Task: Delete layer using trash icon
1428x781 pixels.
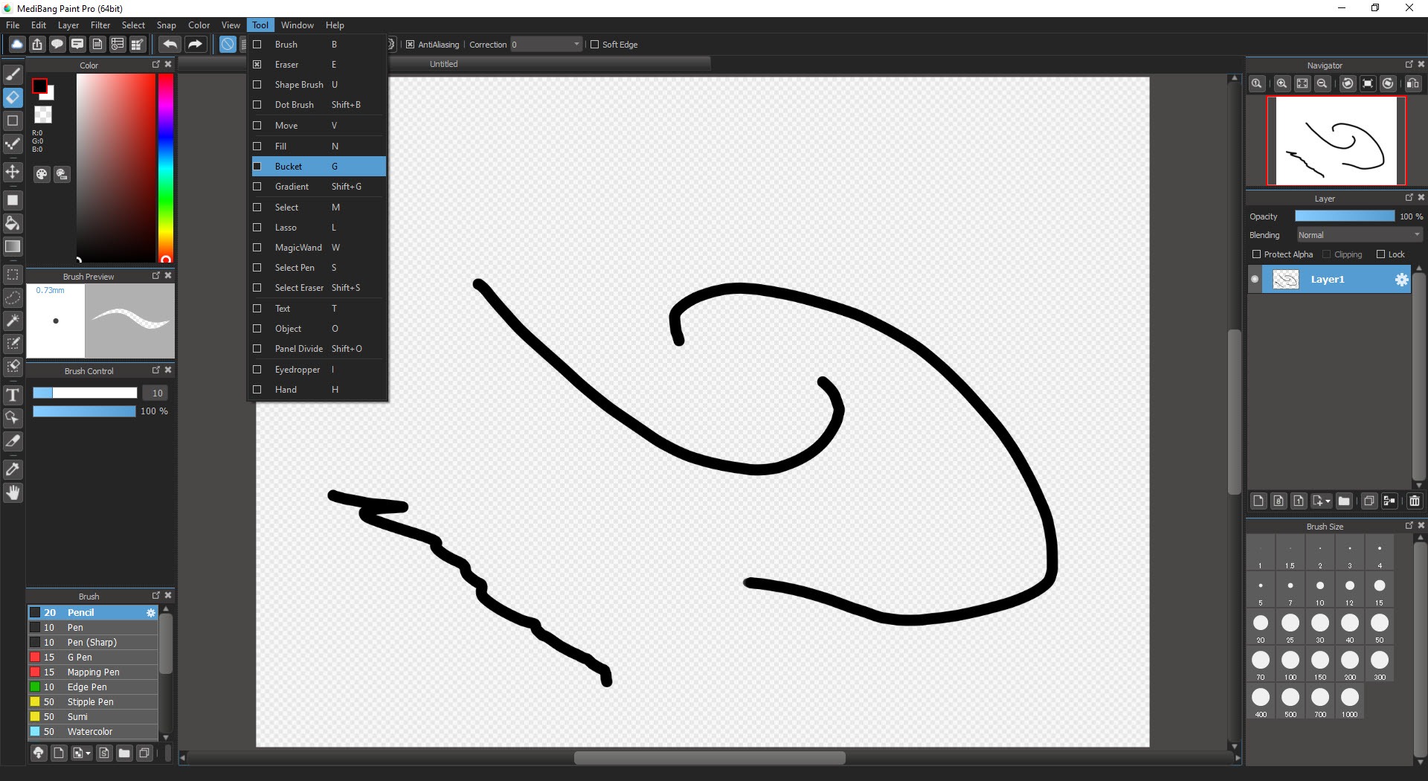Action: tap(1415, 501)
